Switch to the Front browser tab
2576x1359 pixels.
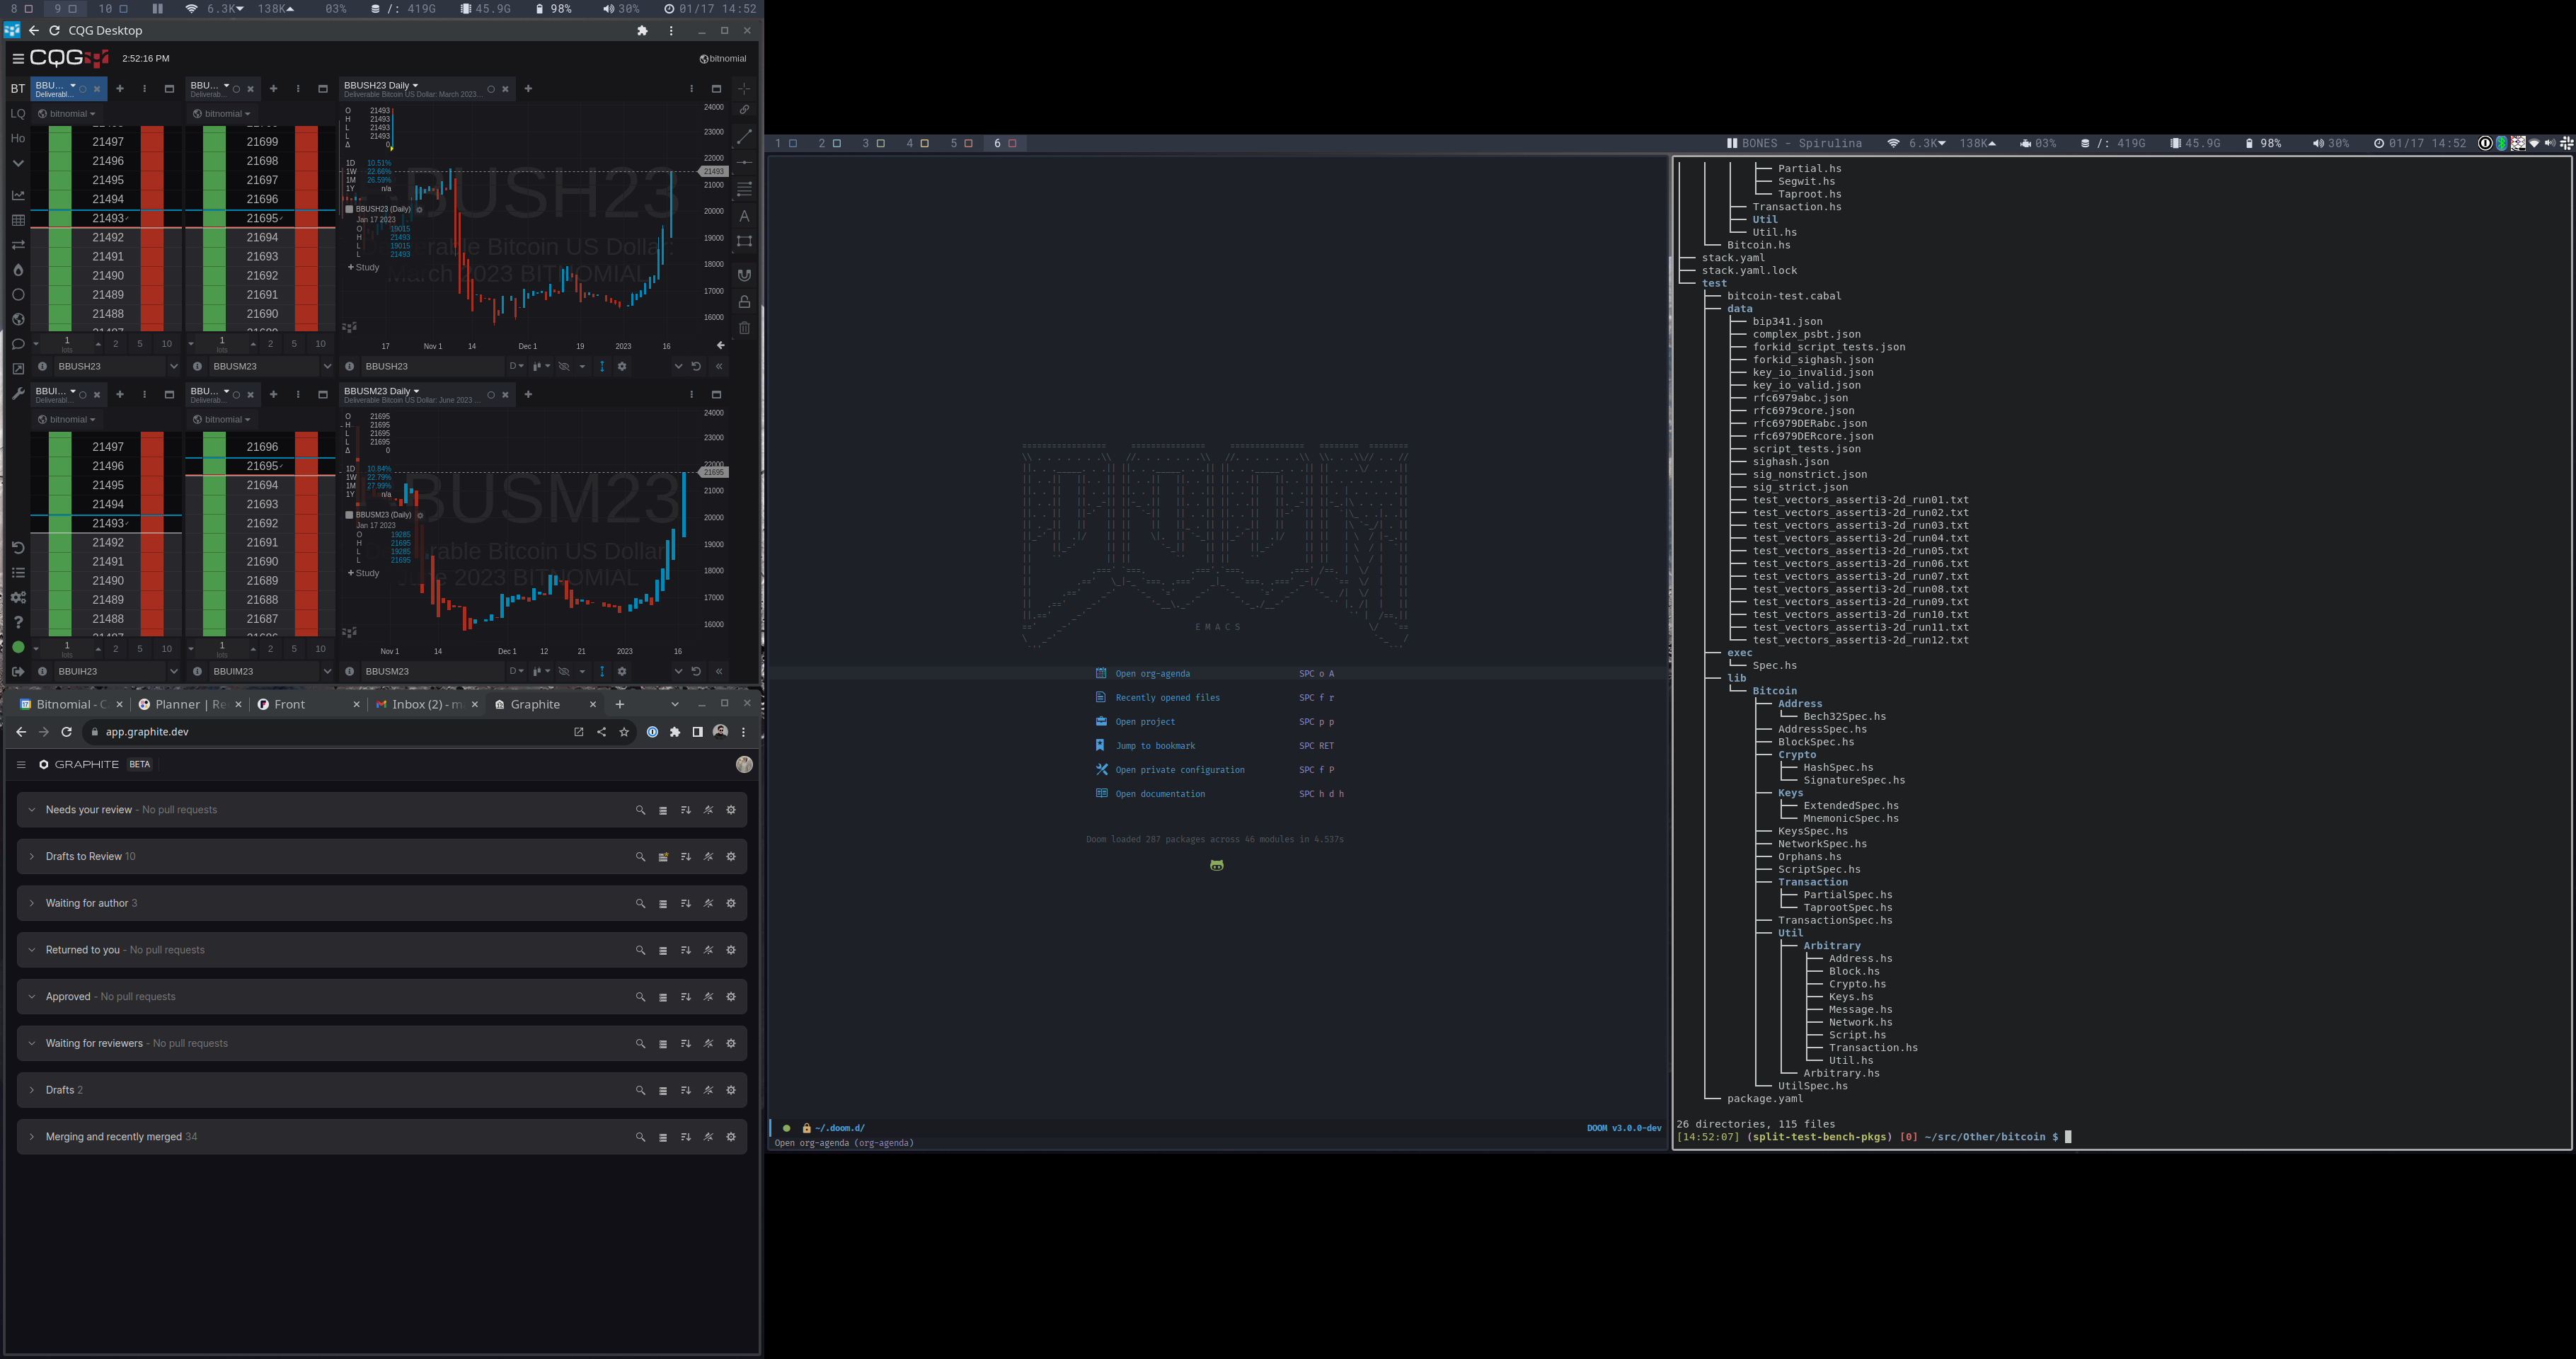pyautogui.click(x=289, y=704)
